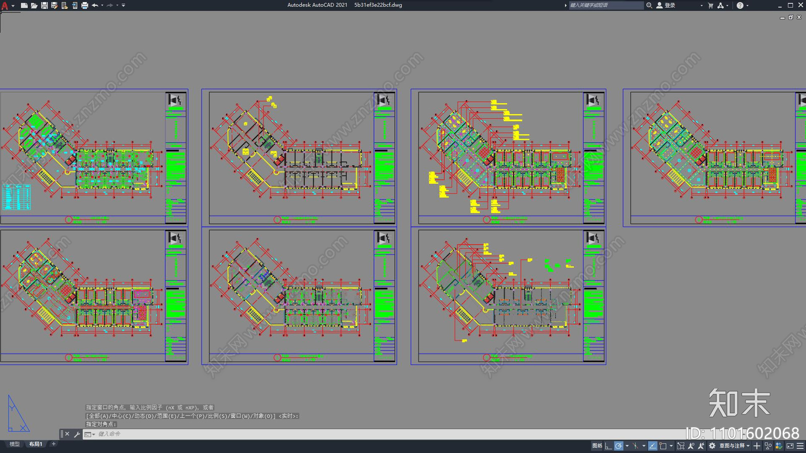Click Annotation Monitor plus icon in status bar
The width and height of the screenshot is (806, 453).
(757, 446)
